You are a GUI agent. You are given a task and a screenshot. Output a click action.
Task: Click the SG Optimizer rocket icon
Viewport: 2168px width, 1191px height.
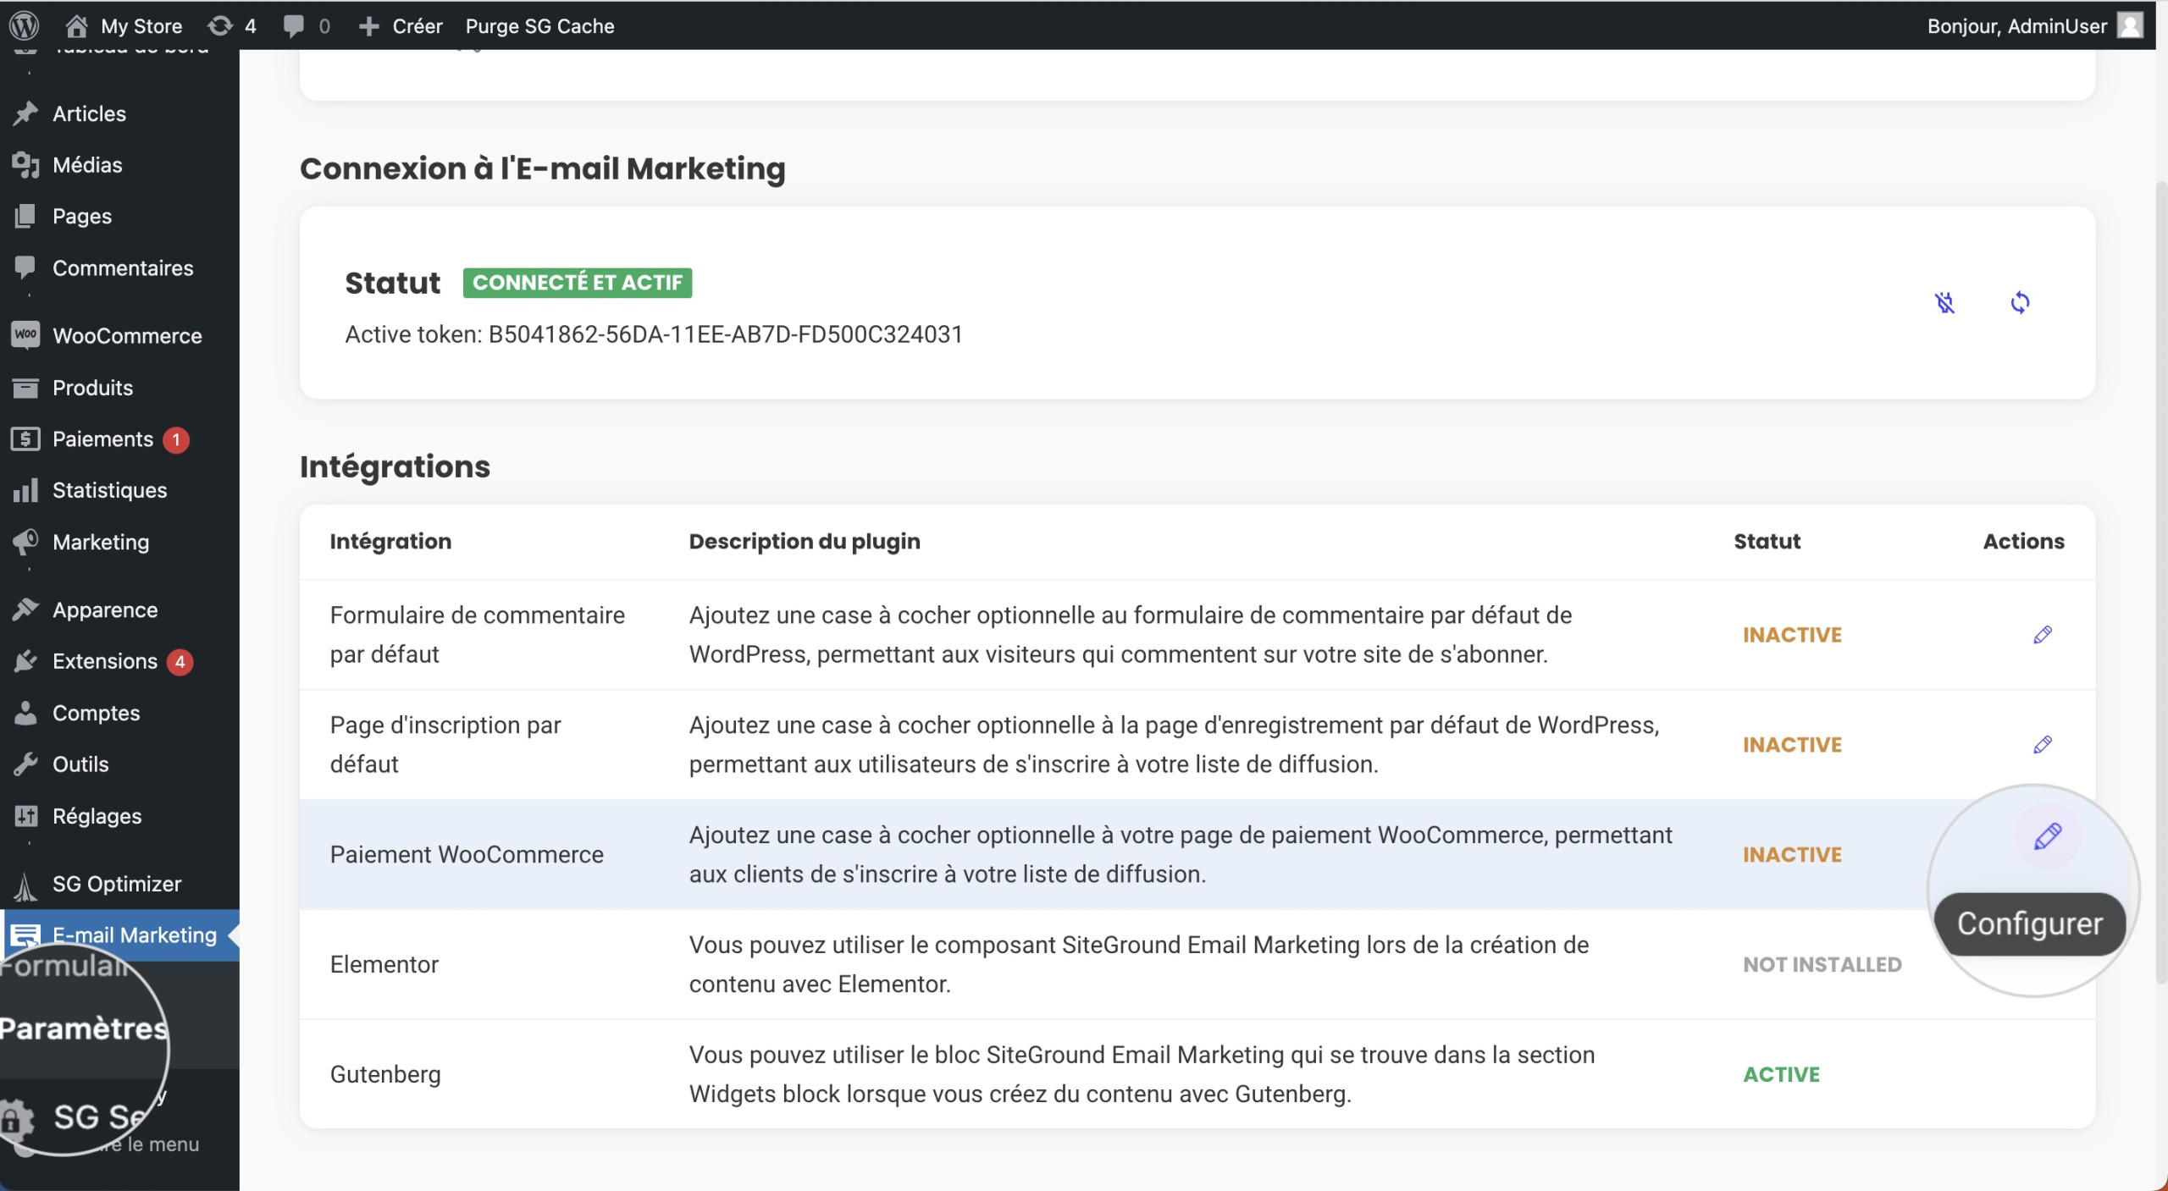pyautogui.click(x=25, y=885)
